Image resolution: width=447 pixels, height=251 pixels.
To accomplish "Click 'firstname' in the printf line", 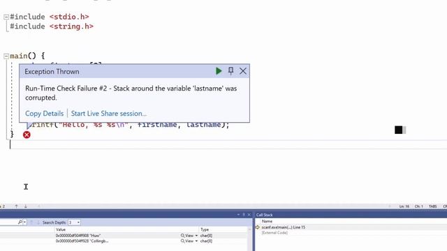I will point(157,125).
